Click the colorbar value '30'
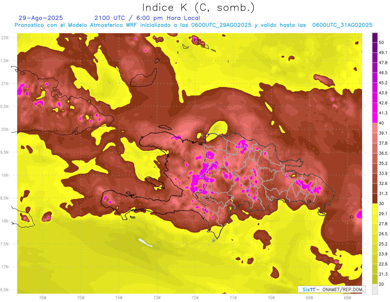The width and height of the screenshot is (390, 302). 381,204
